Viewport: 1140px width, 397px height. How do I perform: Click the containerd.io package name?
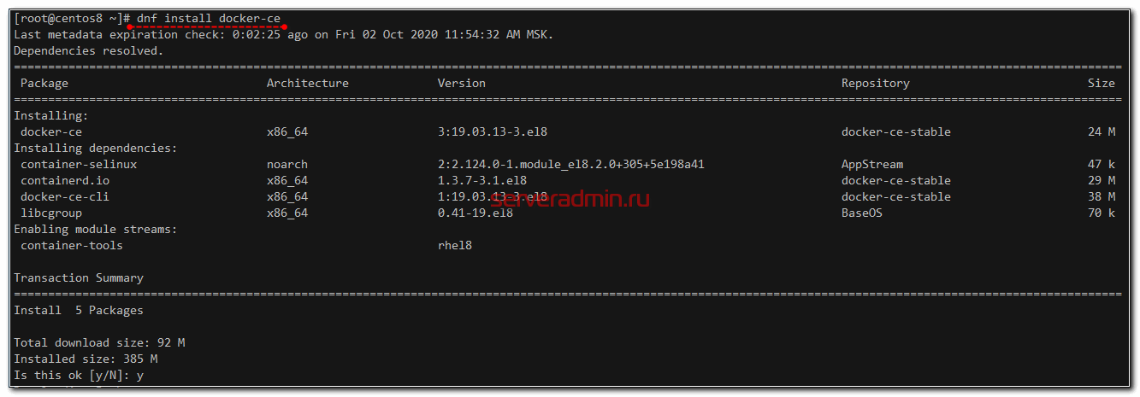[x=65, y=181]
